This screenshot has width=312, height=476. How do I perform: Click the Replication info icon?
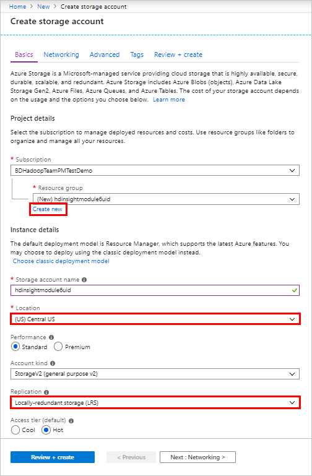46,392
